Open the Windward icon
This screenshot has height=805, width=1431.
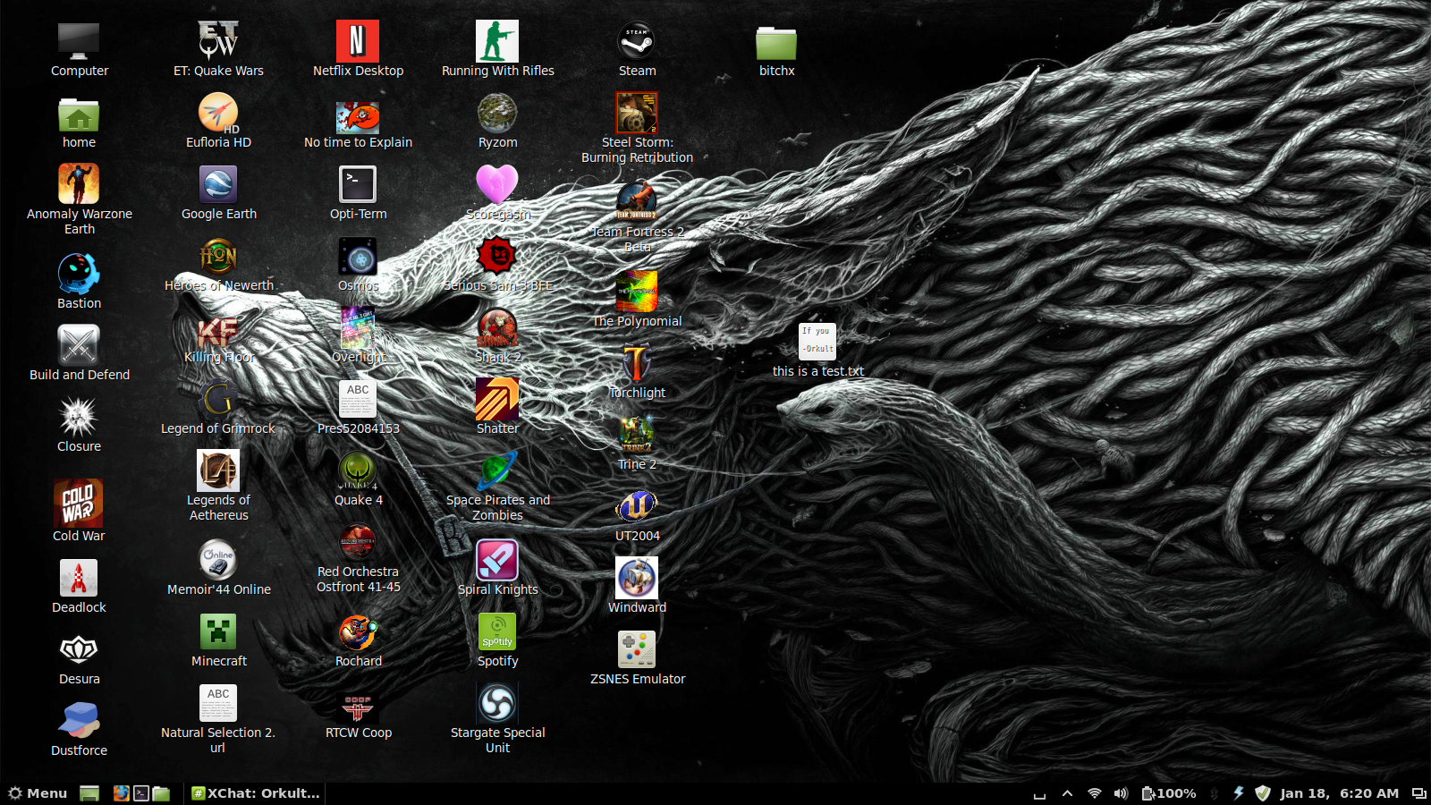[637, 578]
